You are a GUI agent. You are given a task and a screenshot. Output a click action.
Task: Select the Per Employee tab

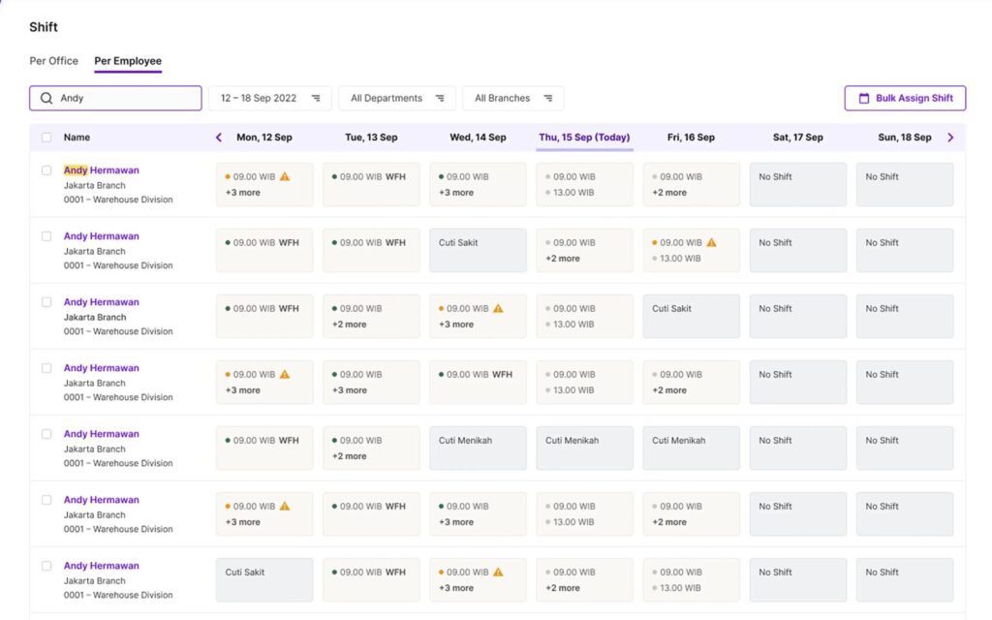(128, 61)
